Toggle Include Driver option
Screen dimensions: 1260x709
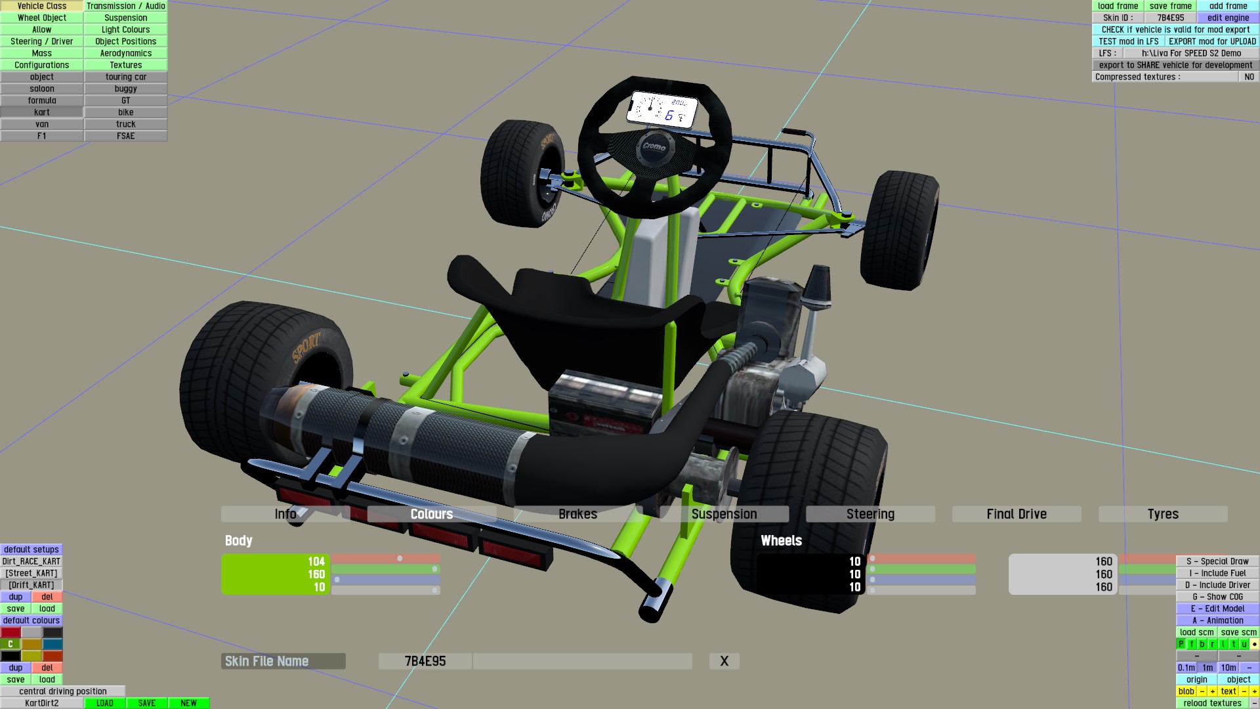(x=1217, y=585)
